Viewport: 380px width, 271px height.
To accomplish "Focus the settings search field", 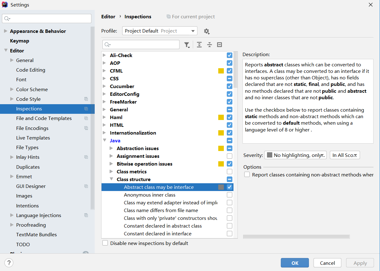I will tap(47, 19).
